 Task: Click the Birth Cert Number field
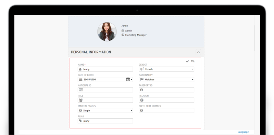(x=166, y=111)
